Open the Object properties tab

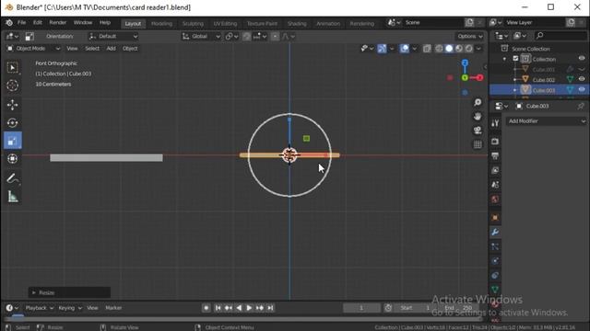click(x=495, y=218)
